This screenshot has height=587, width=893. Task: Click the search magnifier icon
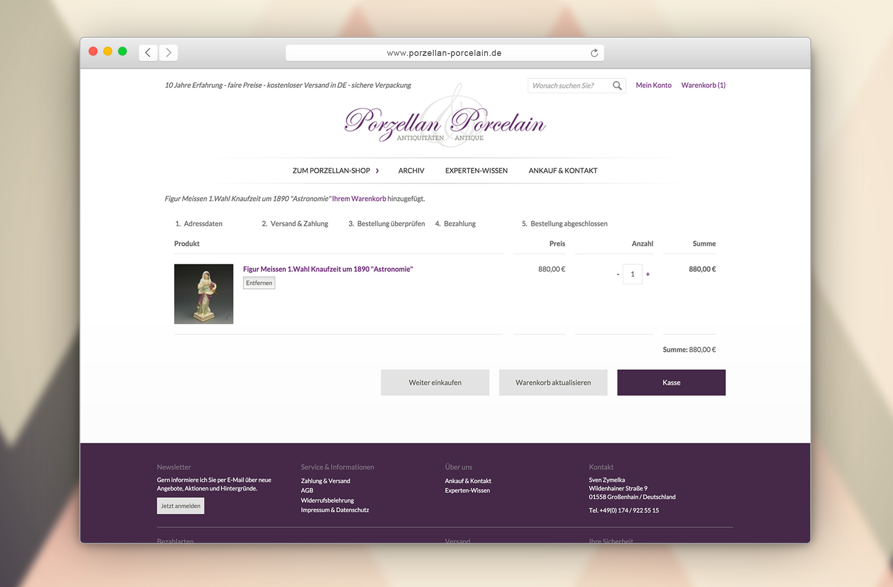(x=617, y=85)
